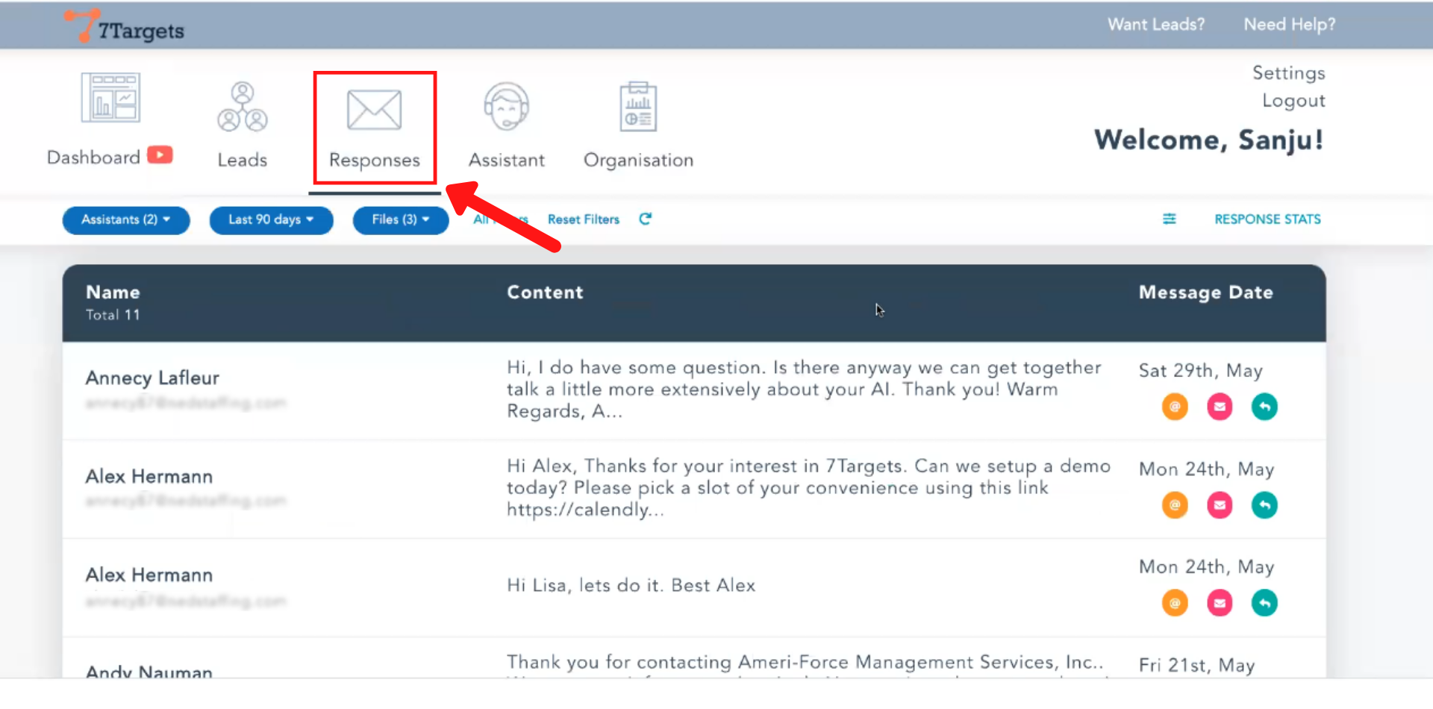
Task: Play the Dashboard video tutorial icon
Action: click(160, 154)
